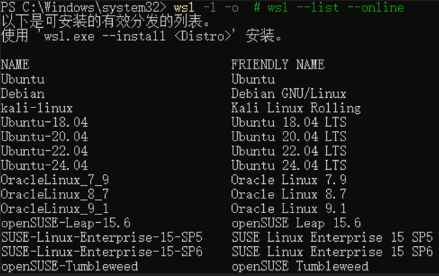Click the NAME column header

tap(16, 65)
